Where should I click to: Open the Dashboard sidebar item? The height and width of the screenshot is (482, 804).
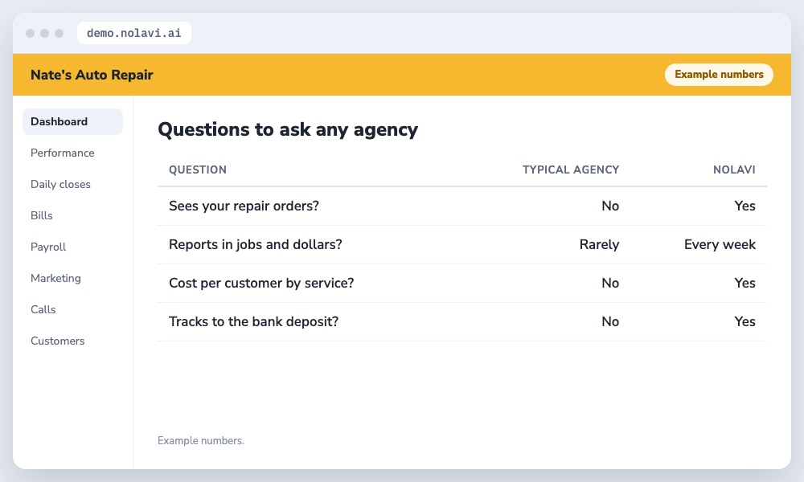click(x=72, y=121)
